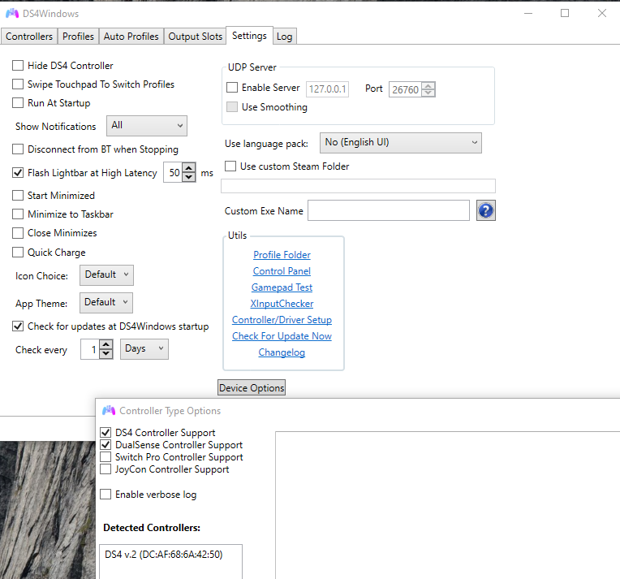
Task: Open the Output Slots tab
Action: pos(195,37)
